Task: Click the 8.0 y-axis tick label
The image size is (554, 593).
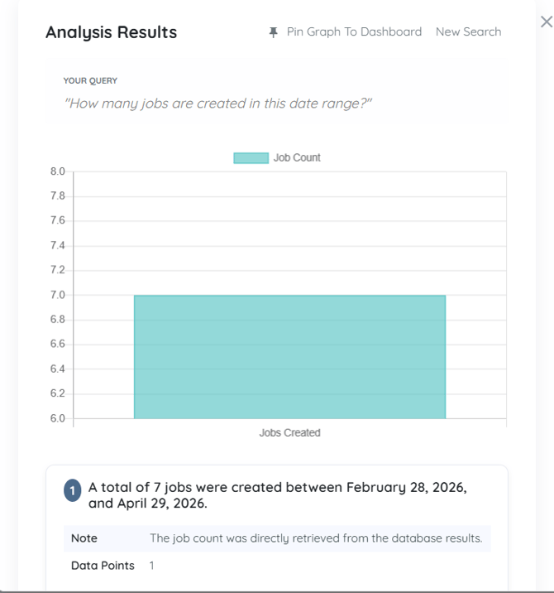Action: [57, 172]
